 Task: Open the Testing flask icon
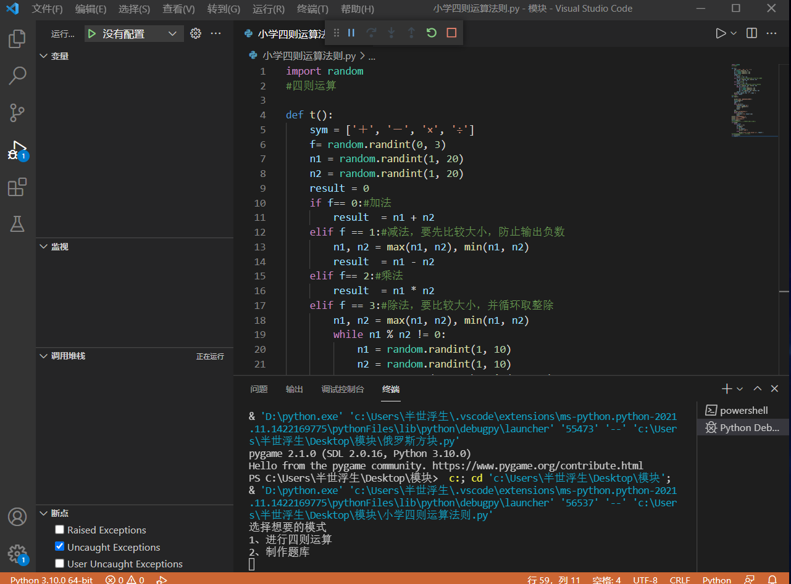pos(17,224)
